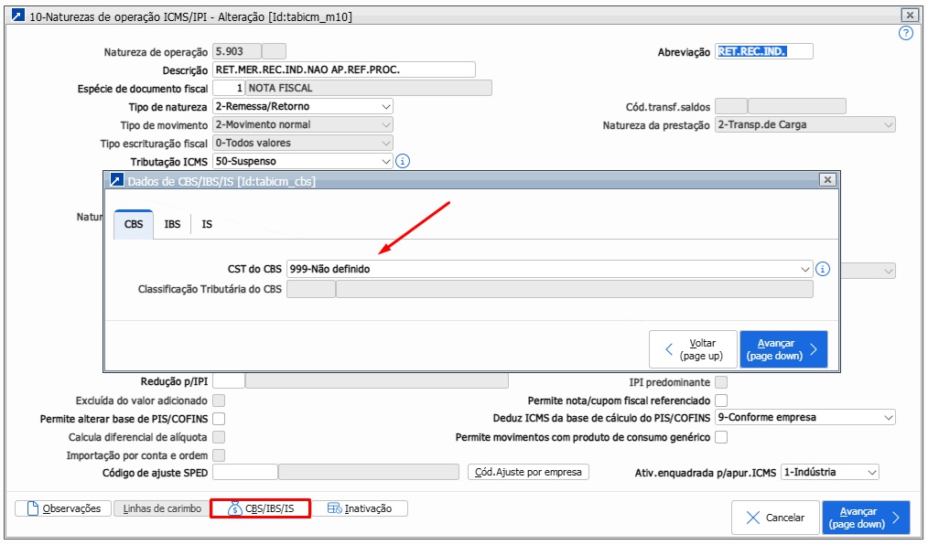This screenshot has height=545, width=928.
Task: Click the help question mark icon
Action: pos(906,34)
